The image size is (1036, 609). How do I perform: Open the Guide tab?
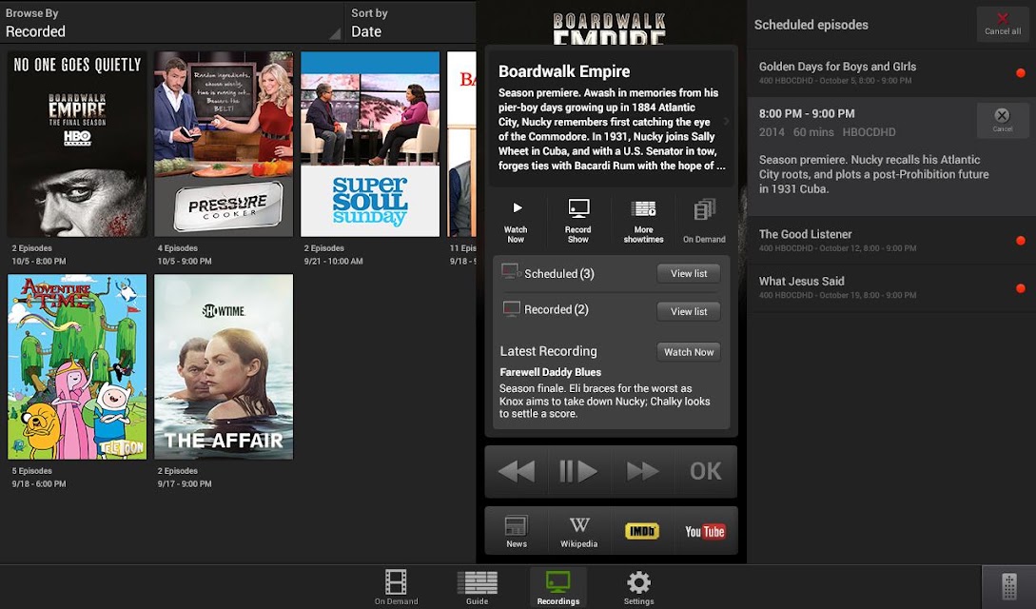[477, 586]
